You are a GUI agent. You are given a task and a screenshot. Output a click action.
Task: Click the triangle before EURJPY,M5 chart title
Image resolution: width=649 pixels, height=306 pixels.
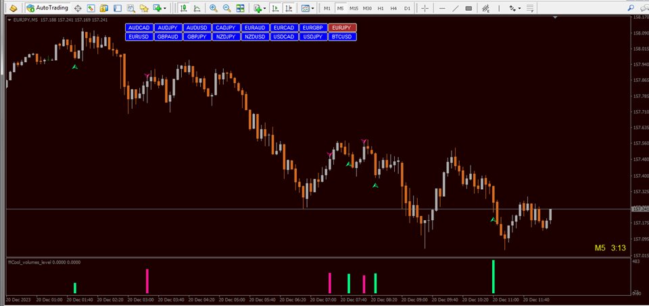9,20
